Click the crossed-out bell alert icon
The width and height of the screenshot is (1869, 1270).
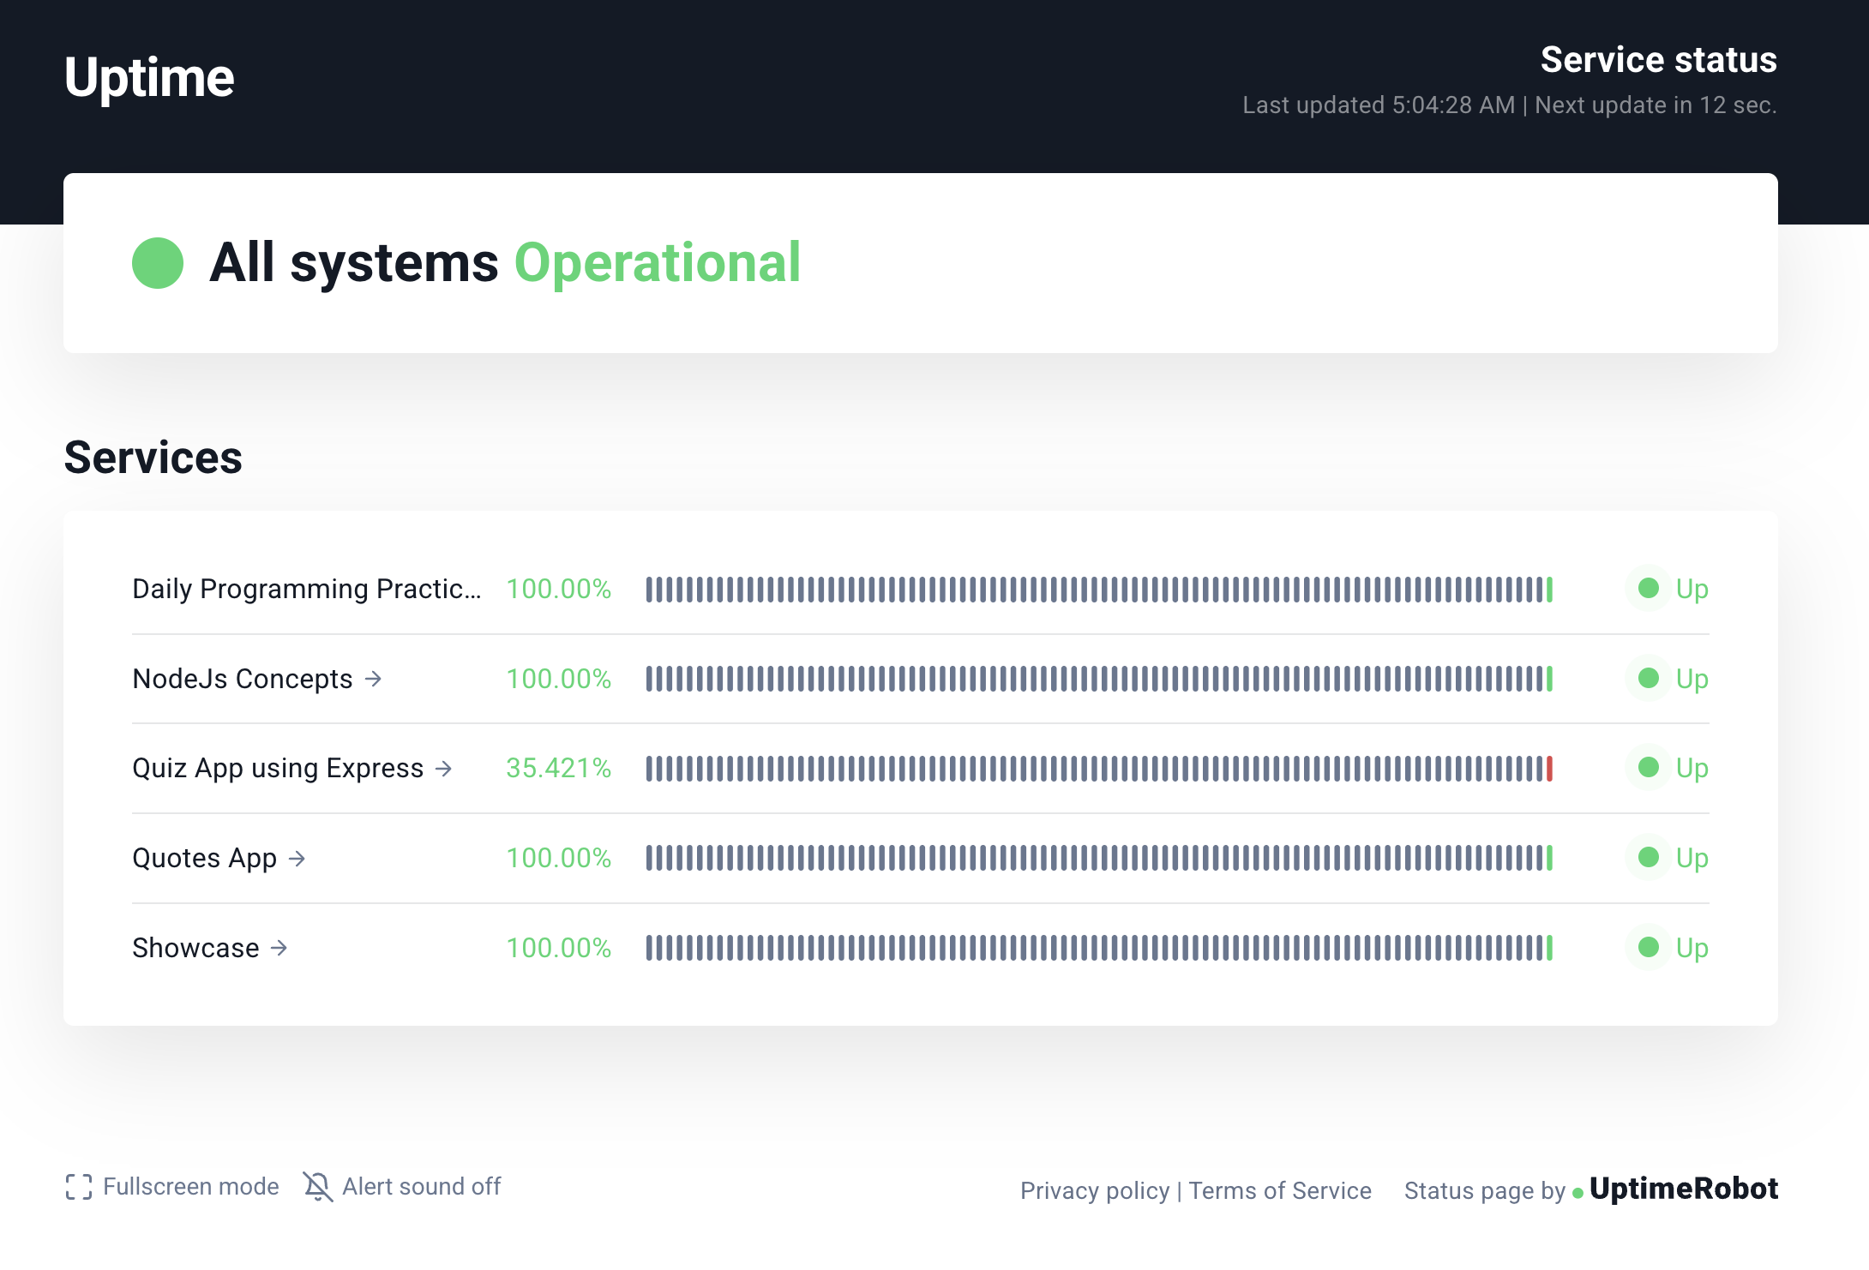317,1187
